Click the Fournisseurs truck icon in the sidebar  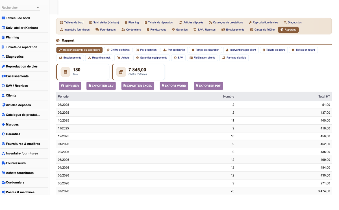[x=4, y=163]
